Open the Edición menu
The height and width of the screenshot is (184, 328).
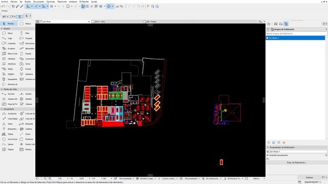14,2
